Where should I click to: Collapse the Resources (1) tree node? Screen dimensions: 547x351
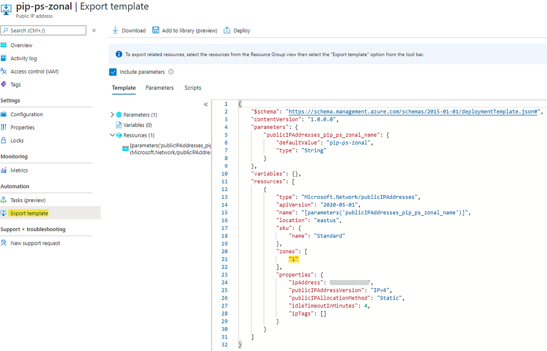click(113, 135)
